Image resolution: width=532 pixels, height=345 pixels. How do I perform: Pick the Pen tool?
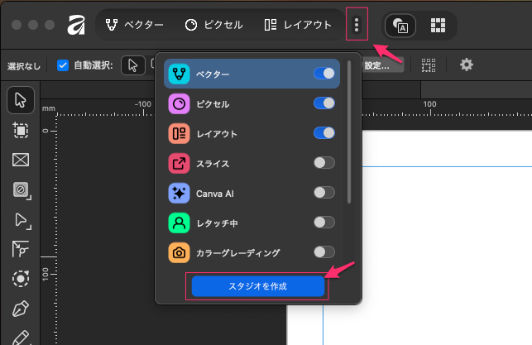[x=21, y=309]
